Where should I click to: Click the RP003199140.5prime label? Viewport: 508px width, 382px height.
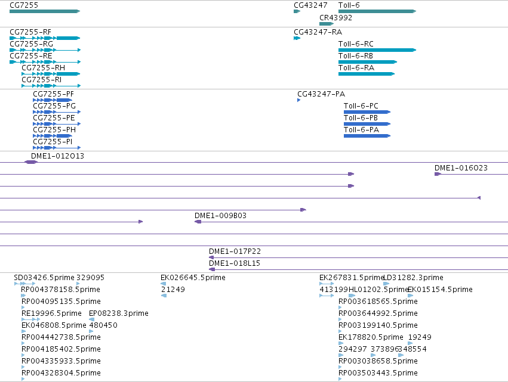pos(378,325)
